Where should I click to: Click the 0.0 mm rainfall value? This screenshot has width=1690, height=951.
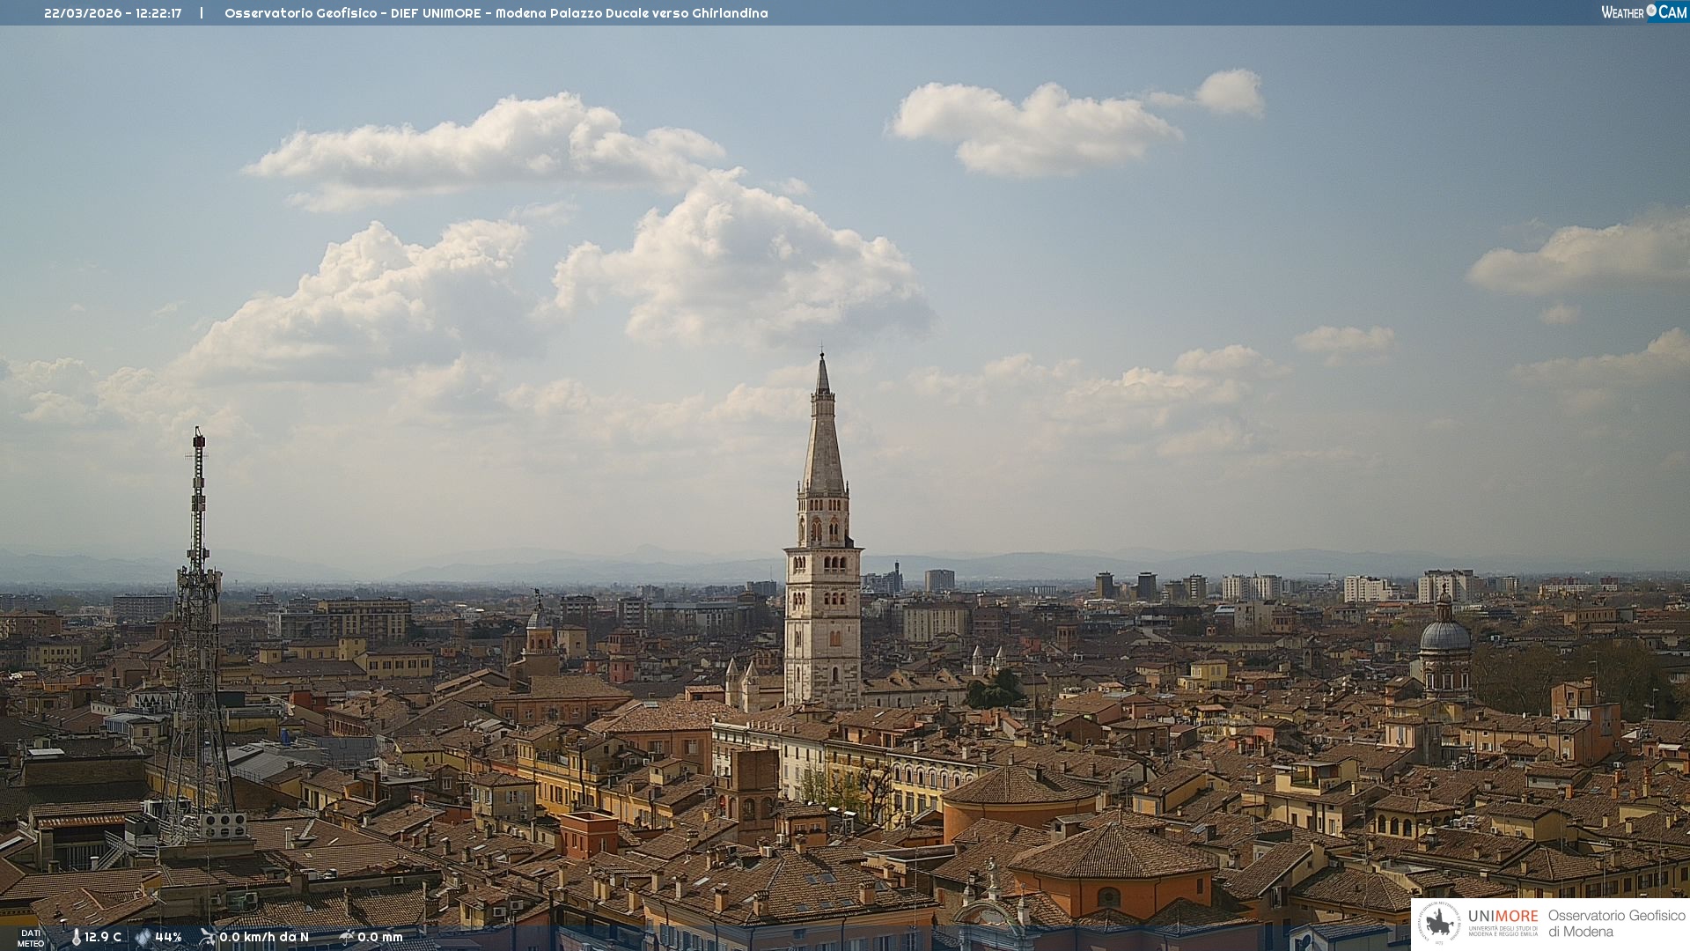coord(380,937)
